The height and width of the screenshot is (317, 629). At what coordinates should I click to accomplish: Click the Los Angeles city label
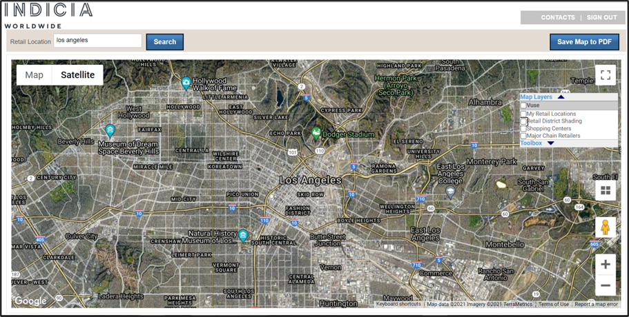311,180
